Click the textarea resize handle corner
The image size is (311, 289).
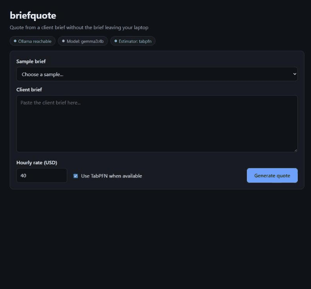pos(295,150)
